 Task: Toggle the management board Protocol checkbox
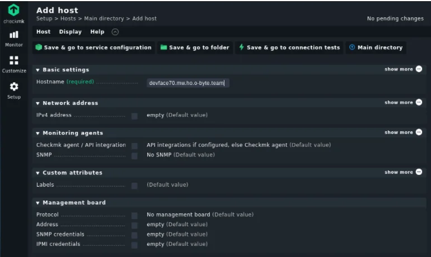point(134,215)
